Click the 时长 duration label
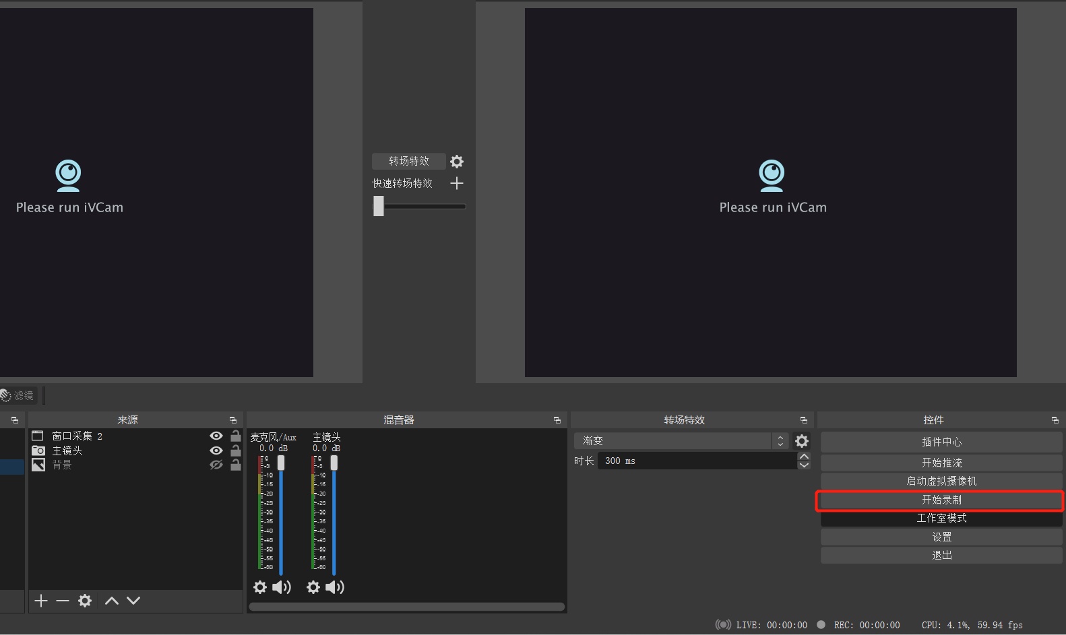1066x635 pixels. tap(584, 461)
